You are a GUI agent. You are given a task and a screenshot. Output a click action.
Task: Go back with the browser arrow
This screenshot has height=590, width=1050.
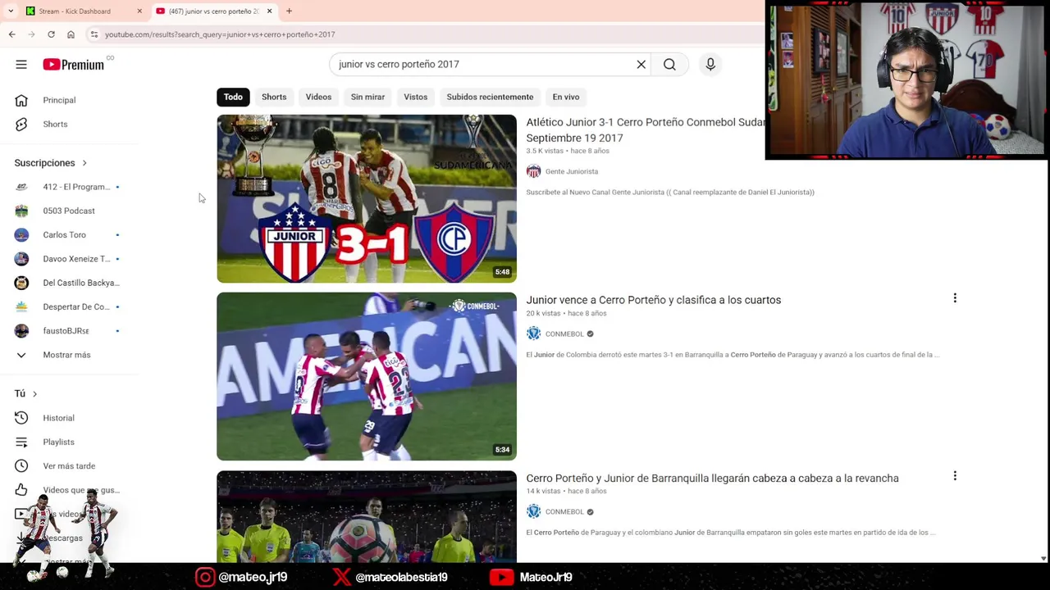(x=11, y=34)
